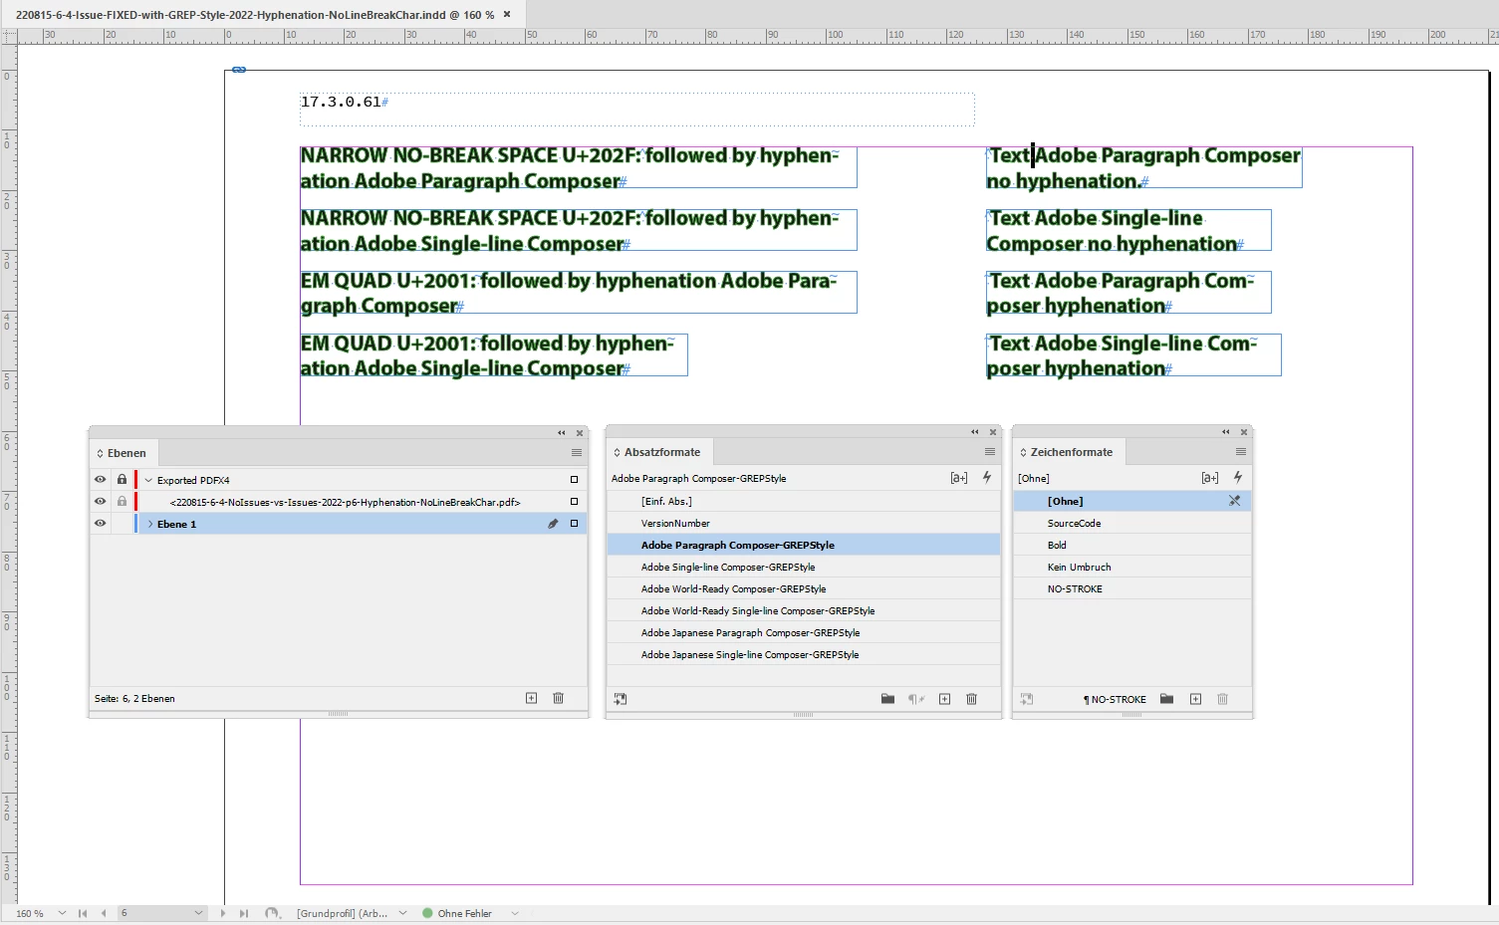
Task: Go to first page in status bar
Action: [83, 913]
